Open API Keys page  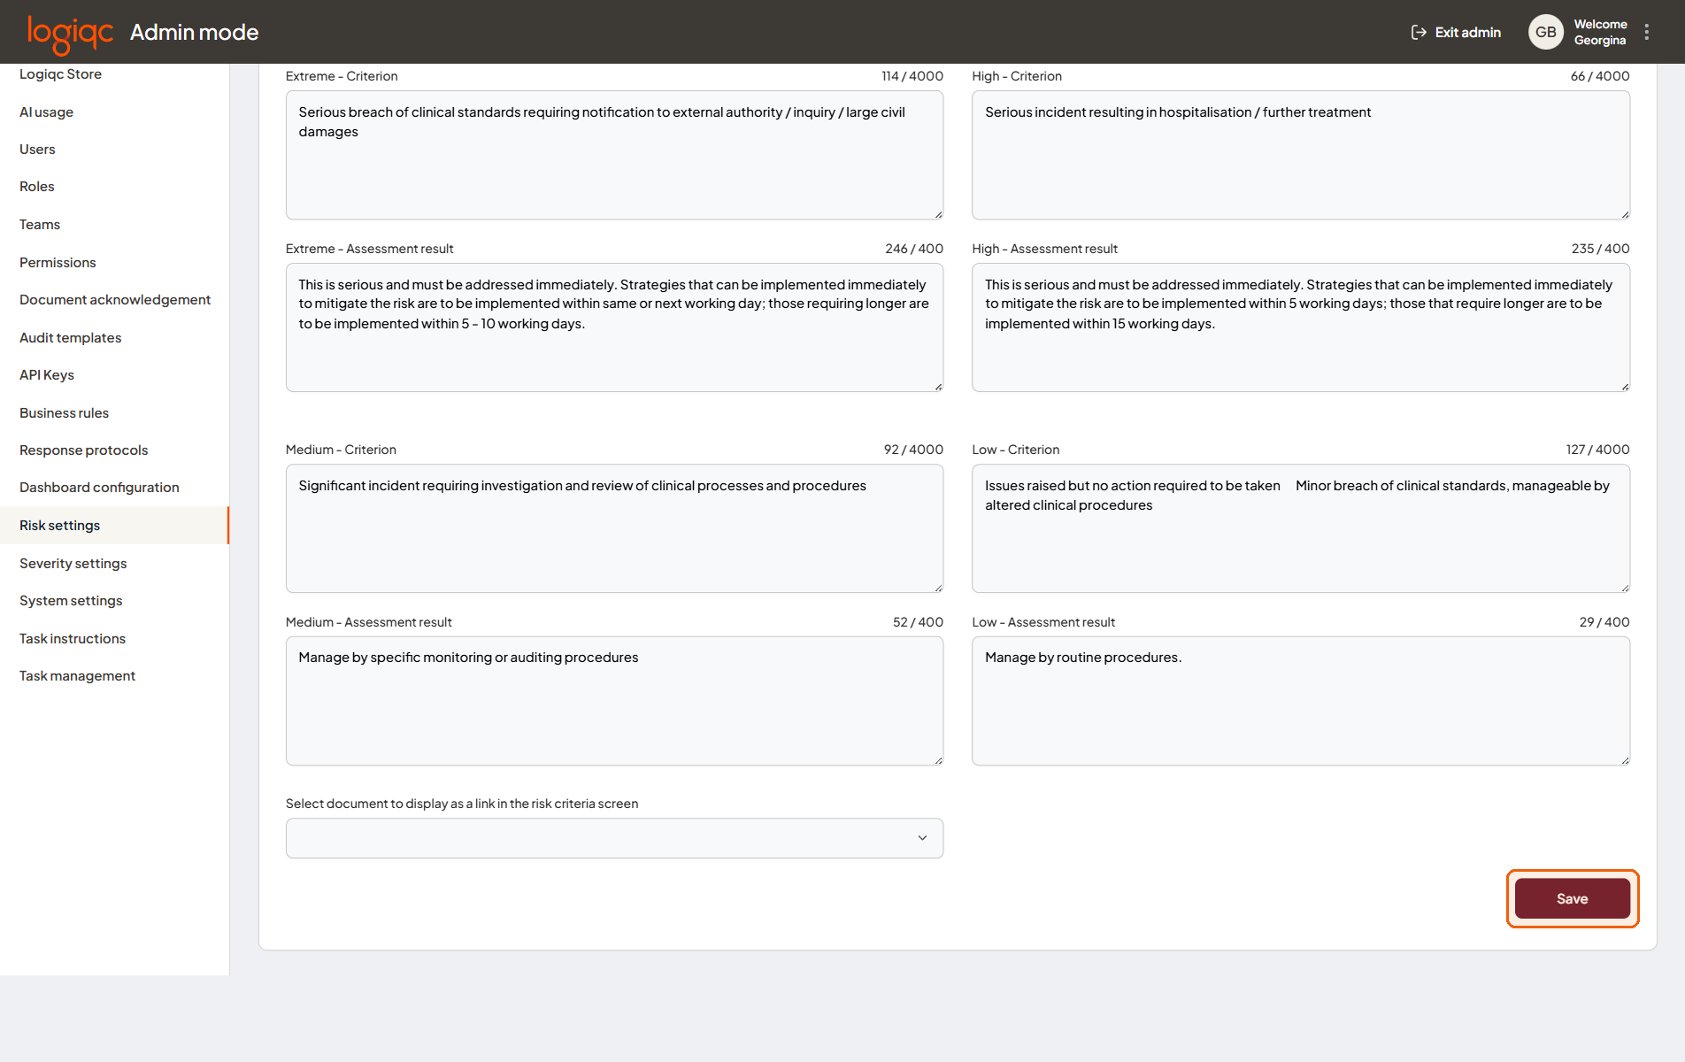[x=47, y=375]
